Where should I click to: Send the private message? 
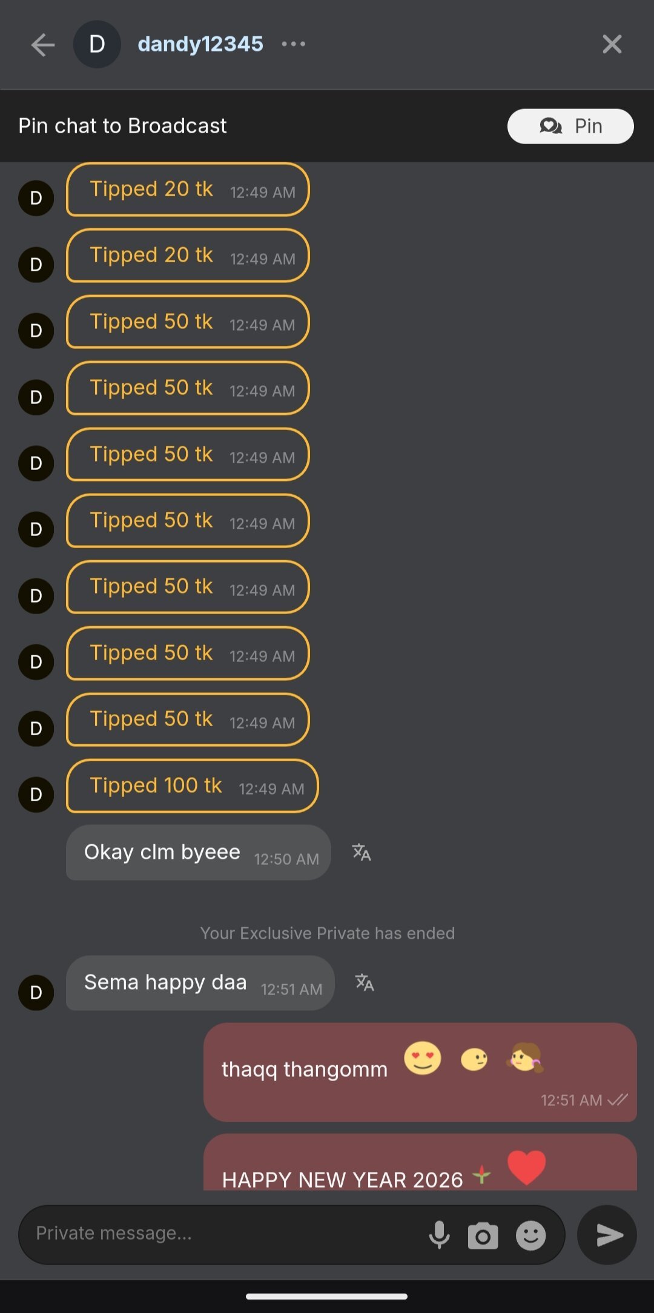(607, 1235)
